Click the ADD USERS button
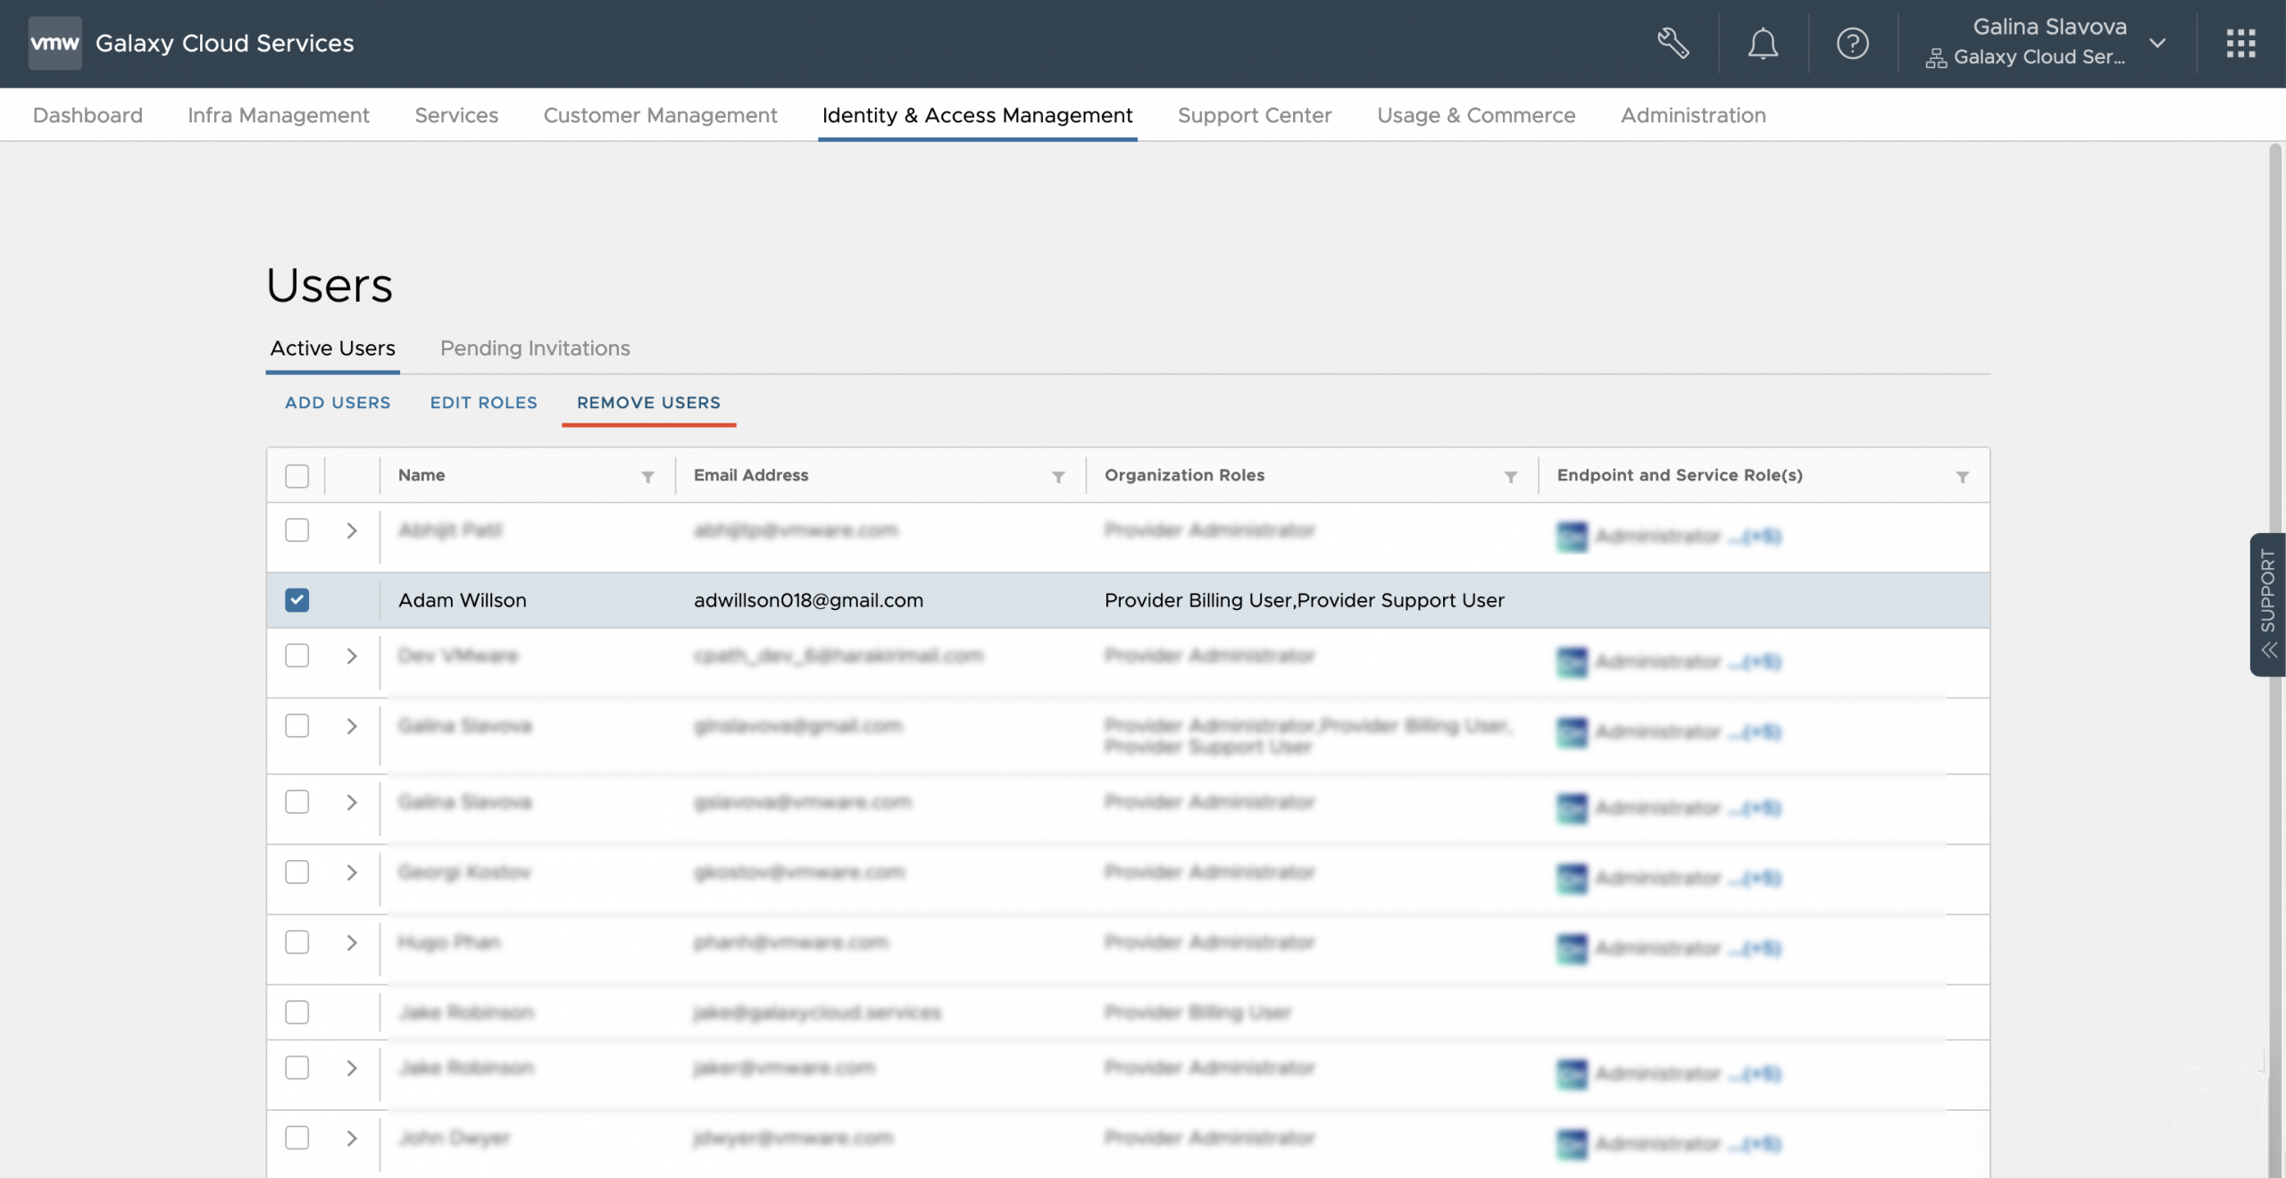This screenshot has width=2286, height=1178. pyautogui.click(x=338, y=403)
